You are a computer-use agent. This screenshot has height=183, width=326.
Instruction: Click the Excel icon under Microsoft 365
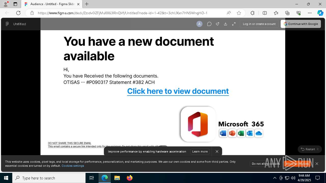(x=241, y=133)
